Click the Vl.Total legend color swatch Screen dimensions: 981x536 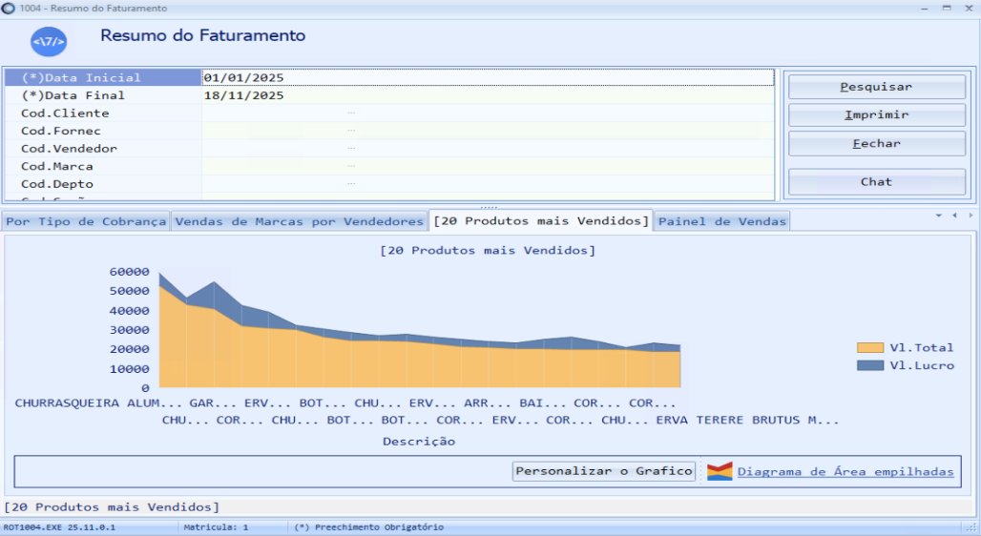(x=869, y=348)
